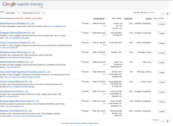173x126 pixels.
Task: Click the Contact button for Shenzhen Honor
Action: click(x=162, y=112)
